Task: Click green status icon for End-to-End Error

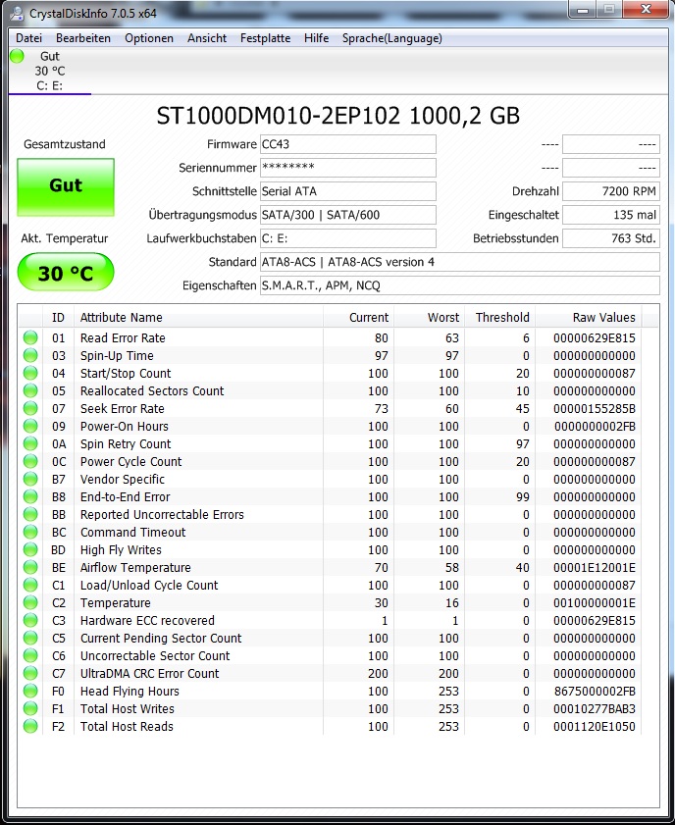Action: [x=30, y=496]
